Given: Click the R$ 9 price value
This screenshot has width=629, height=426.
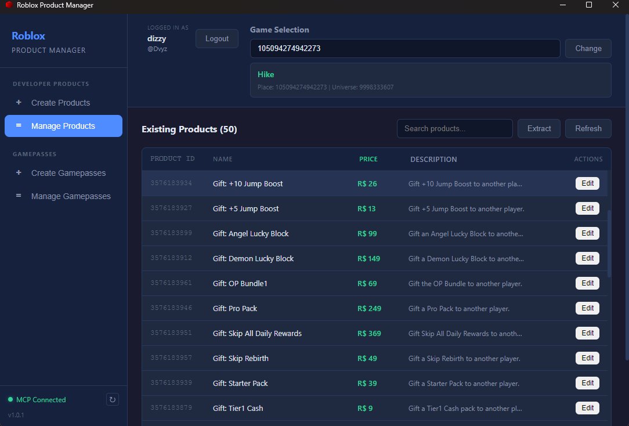Looking at the screenshot, I should coord(365,409).
